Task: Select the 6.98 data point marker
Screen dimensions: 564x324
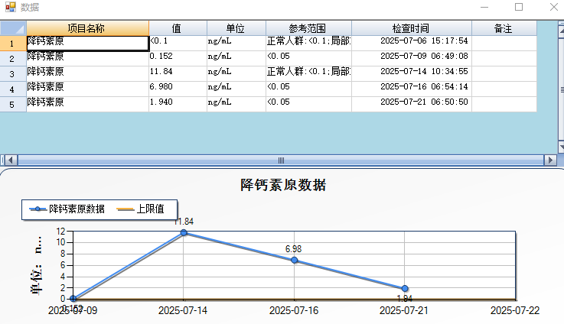Action: (294, 261)
